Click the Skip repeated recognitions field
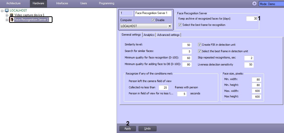 pos(249,58)
